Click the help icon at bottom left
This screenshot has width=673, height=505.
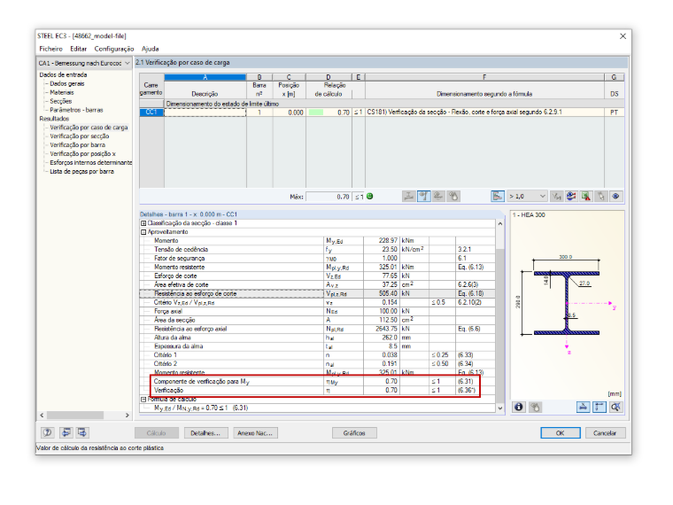[48, 432]
